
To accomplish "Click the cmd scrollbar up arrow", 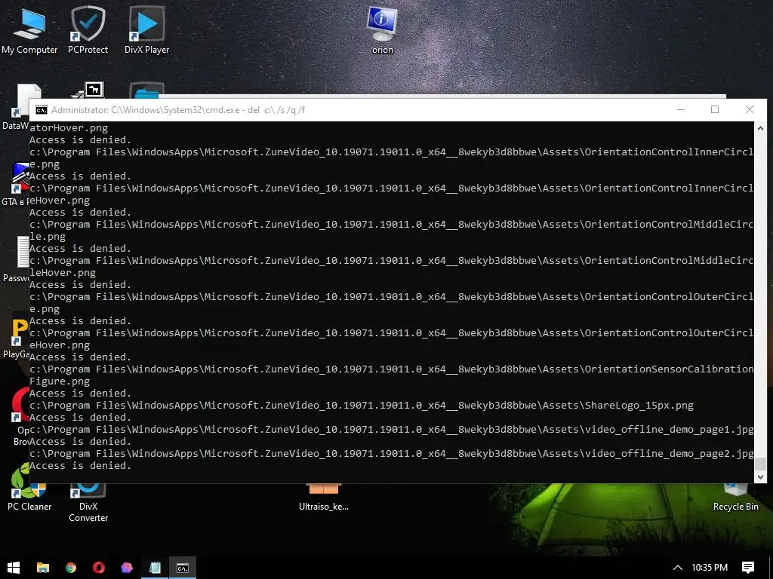I will click(x=760, y=128).
